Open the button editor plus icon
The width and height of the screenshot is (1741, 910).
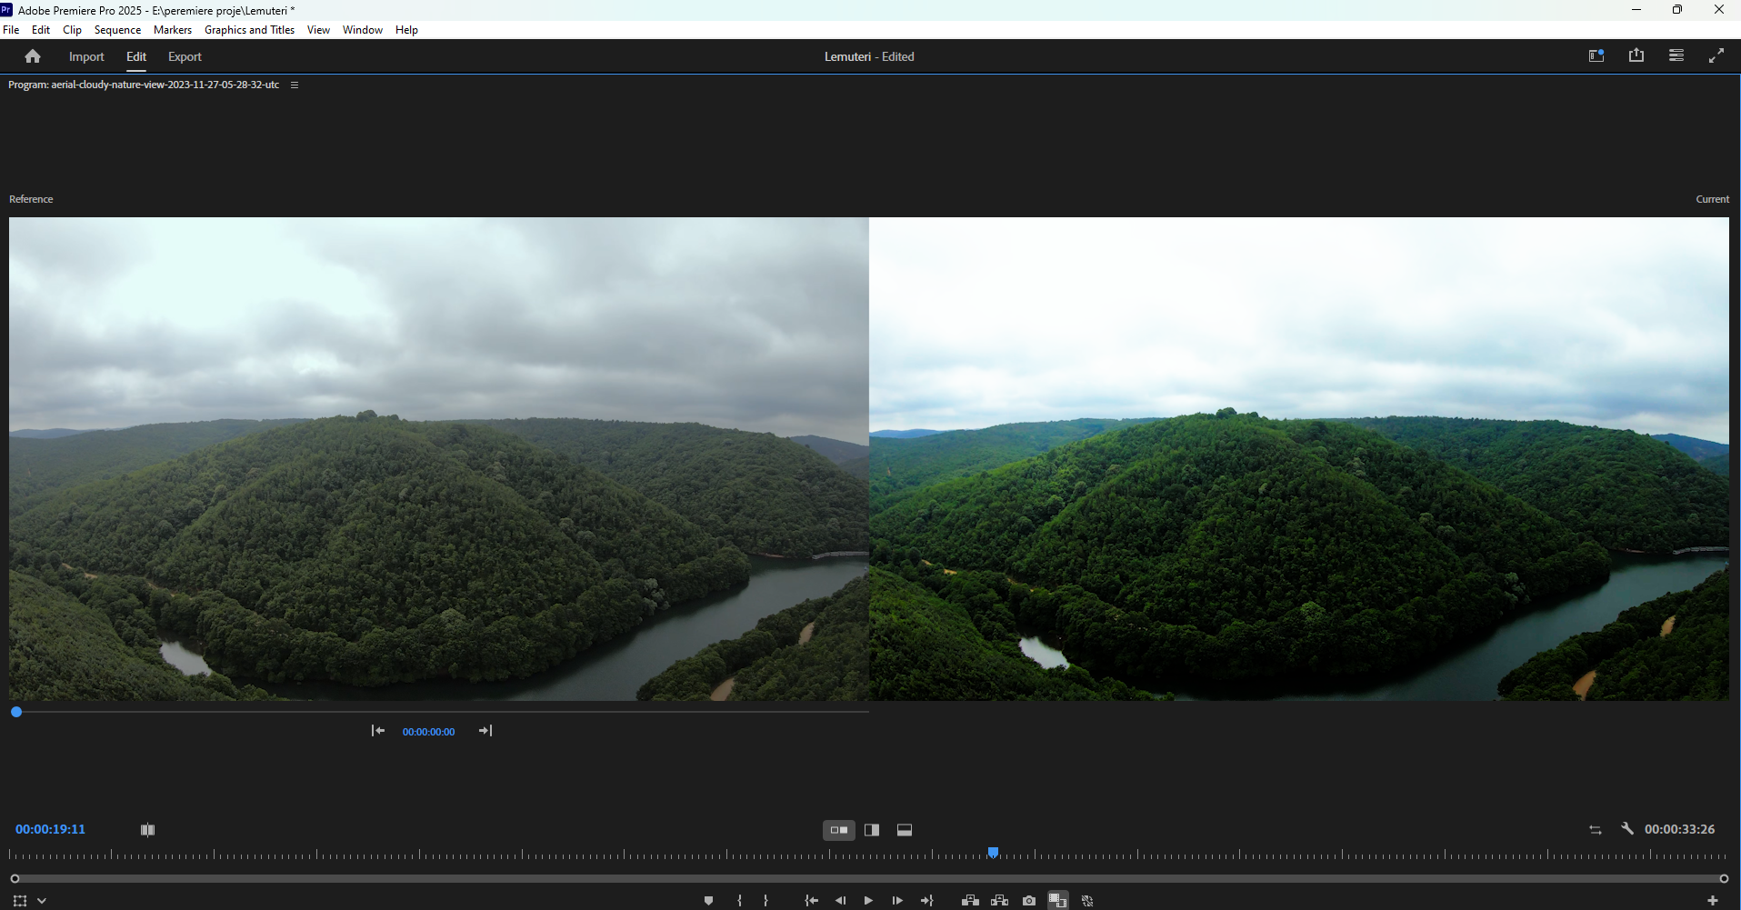click(1713, 901)
